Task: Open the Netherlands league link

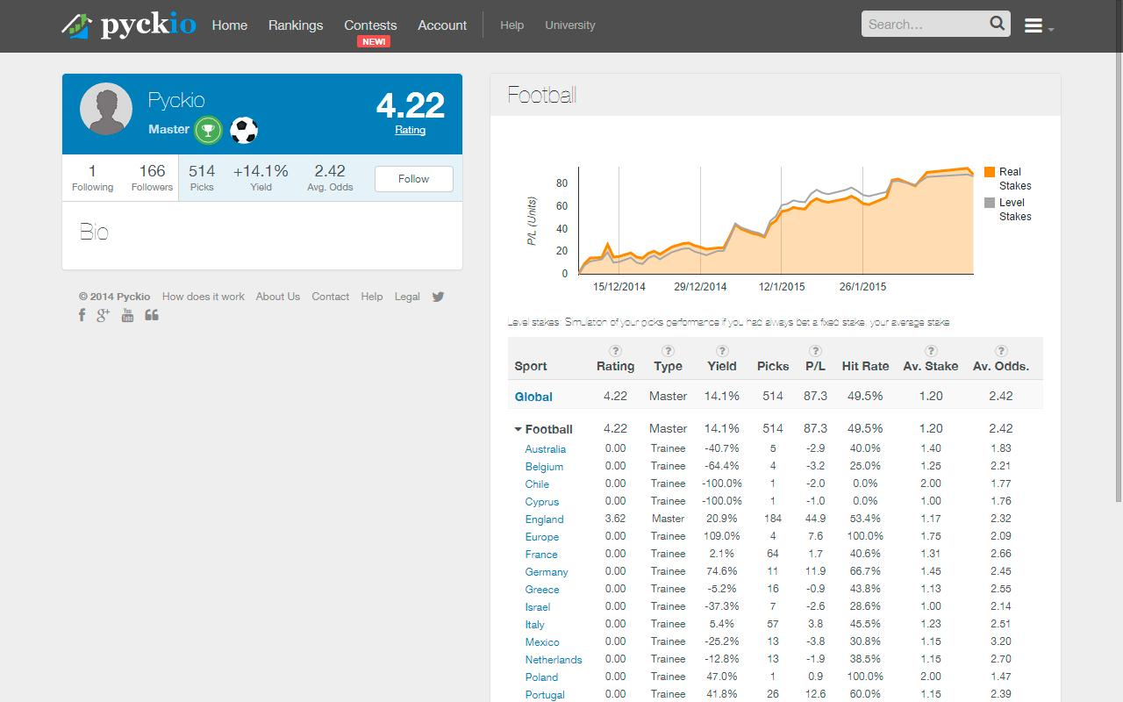Action: (x=554, y=660)
